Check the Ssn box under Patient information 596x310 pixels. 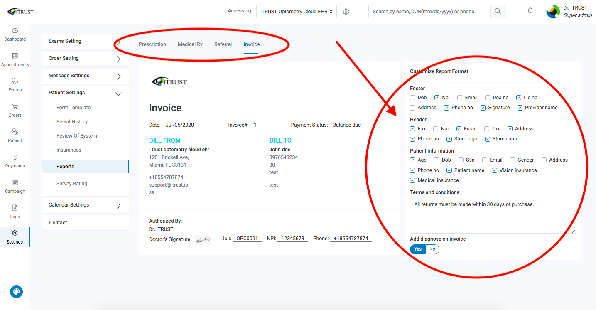[x=461, y=160]
